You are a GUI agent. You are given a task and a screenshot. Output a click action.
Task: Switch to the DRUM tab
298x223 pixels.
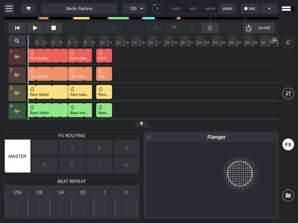pyautogui.click(x=210, y=9)
